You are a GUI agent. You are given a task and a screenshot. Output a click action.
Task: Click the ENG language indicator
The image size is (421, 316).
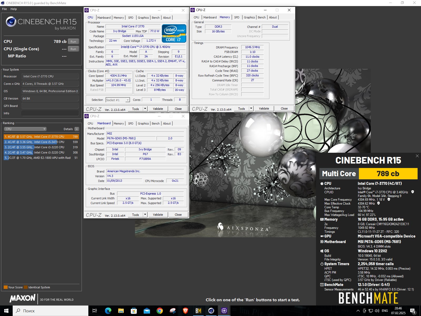point(385,311)
